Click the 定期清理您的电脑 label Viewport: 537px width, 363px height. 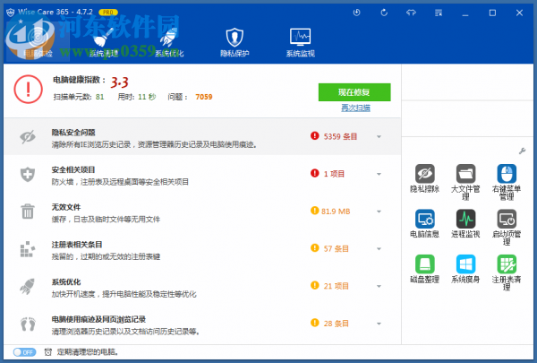pos(88,352)
